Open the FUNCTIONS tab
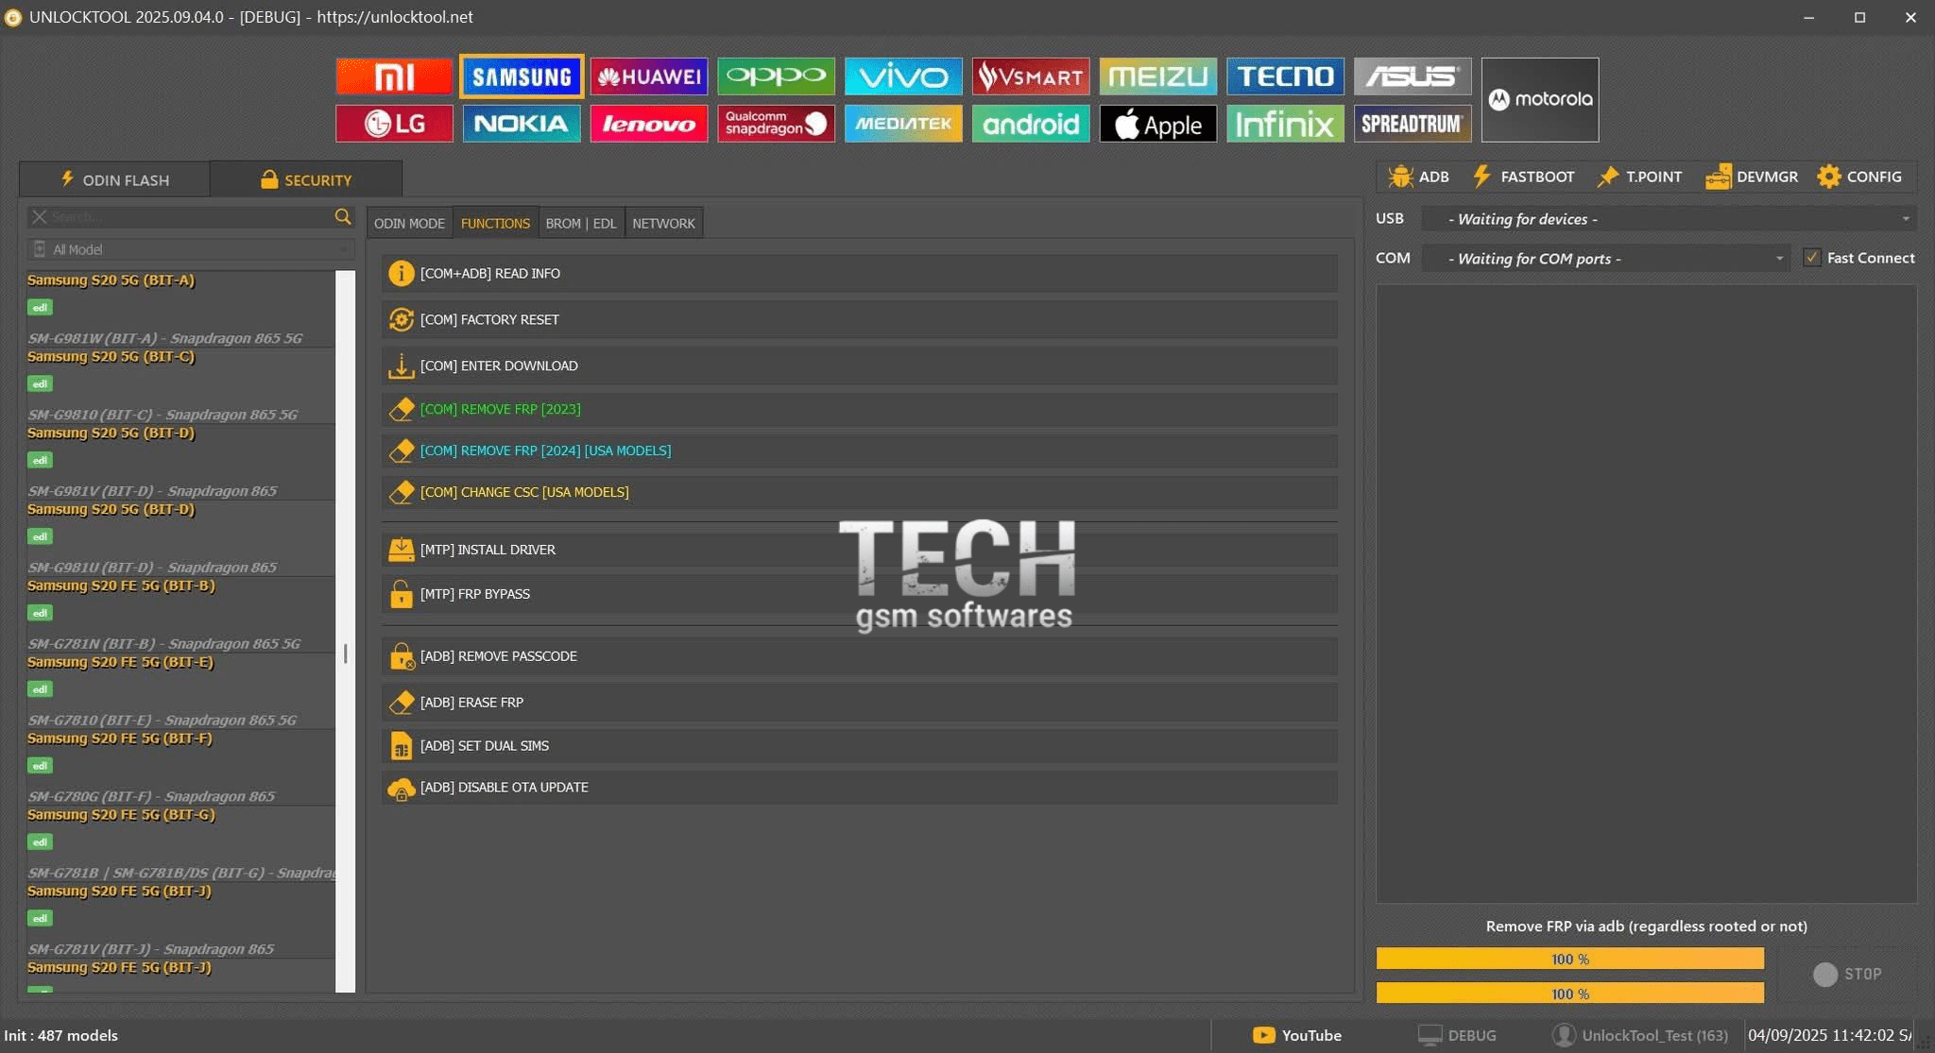The image size is (1935, 1053). [495, 223]
